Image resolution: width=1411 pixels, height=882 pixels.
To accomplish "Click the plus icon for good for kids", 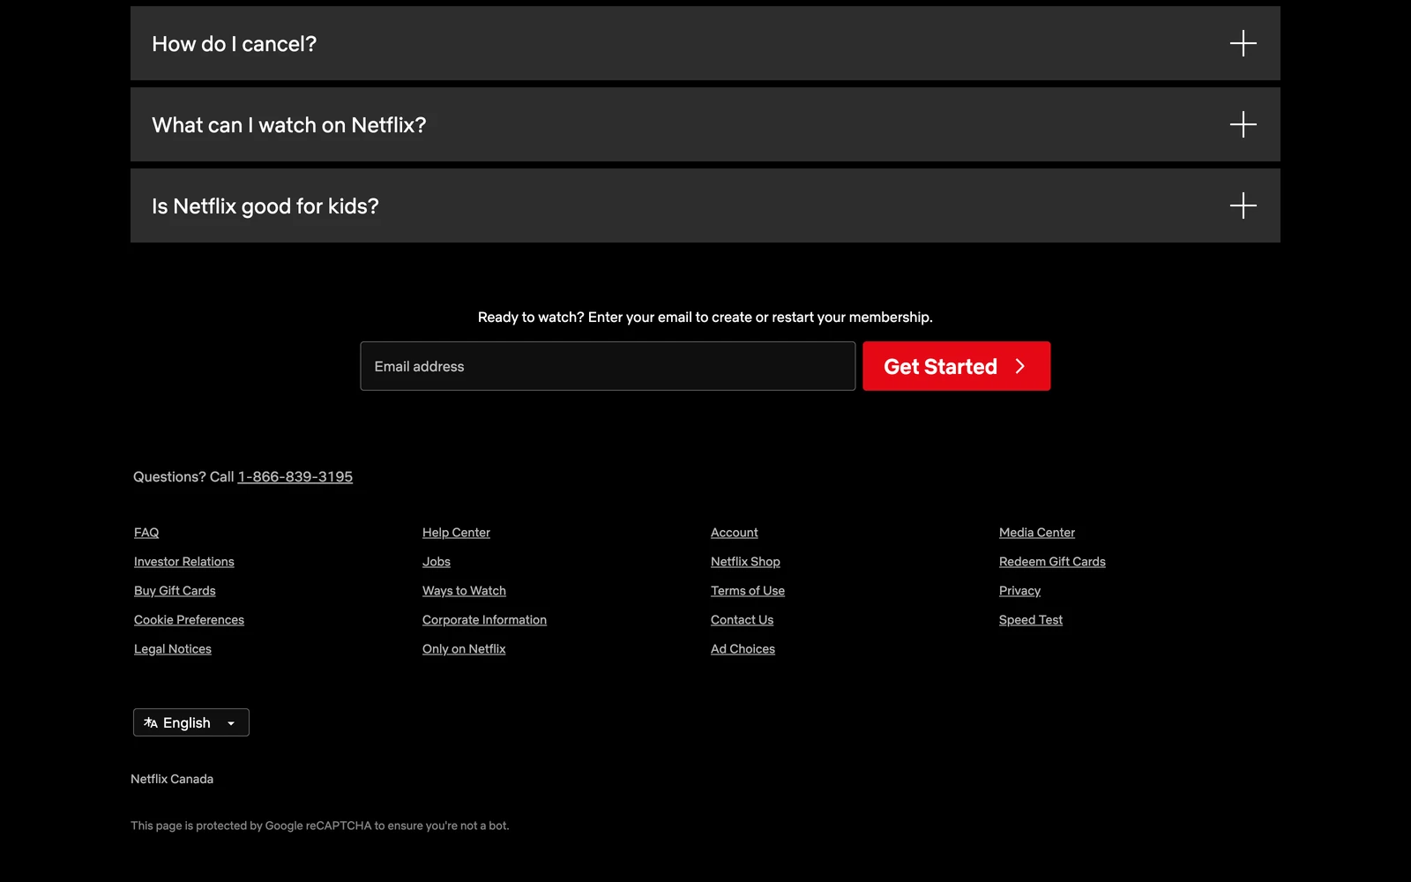I will tap(1243, 206).
